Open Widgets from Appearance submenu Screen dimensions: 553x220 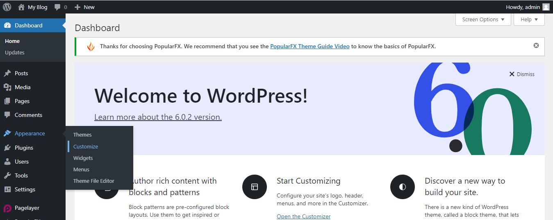click(x=83, y=158)
